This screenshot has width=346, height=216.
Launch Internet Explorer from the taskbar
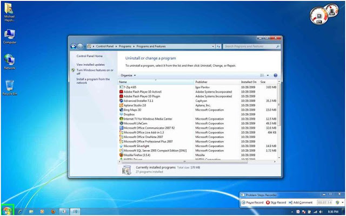(20, 212)
